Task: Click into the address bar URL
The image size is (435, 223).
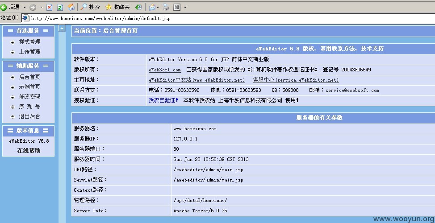Action: (x=100, y=19)
